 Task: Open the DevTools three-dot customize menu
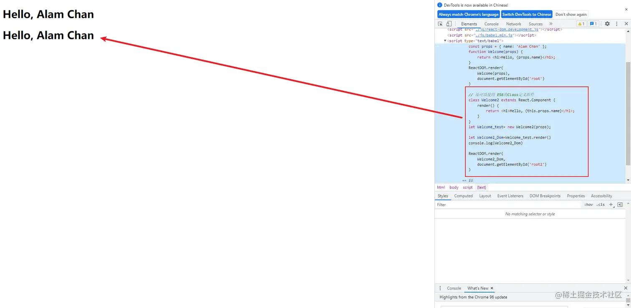pos(616,24)
